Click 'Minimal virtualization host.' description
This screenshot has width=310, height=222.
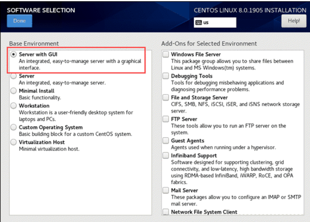click(x=49, y=149)
